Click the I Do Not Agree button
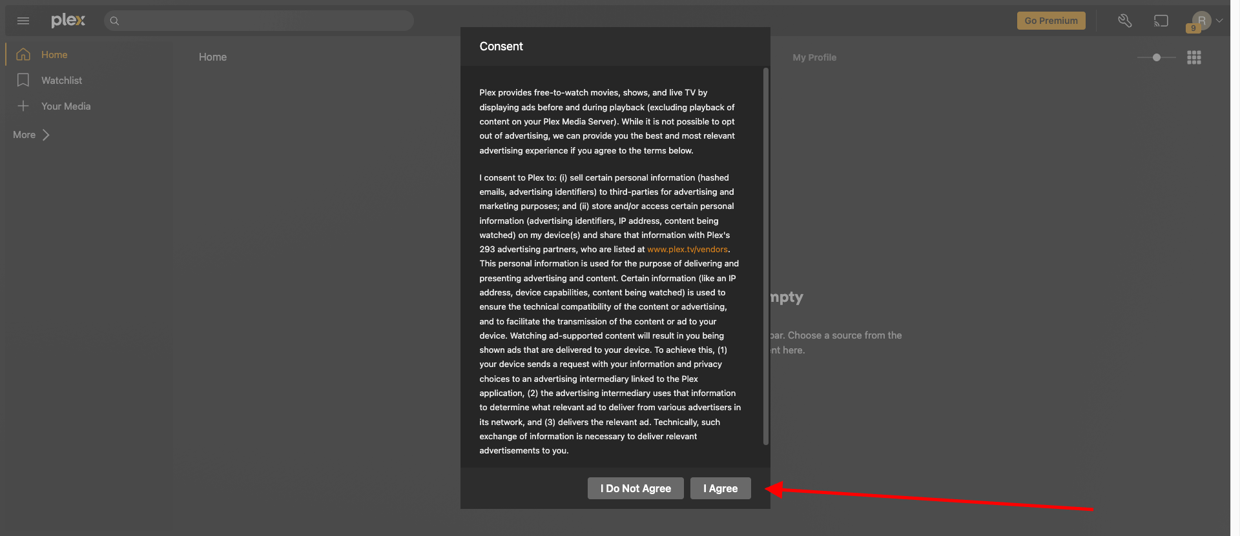Screen dimensions: 1240x536 point(635,488)
